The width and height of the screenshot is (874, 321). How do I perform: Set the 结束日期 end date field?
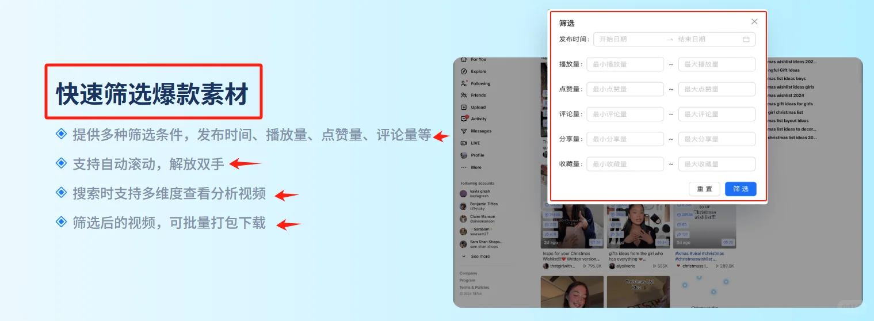pyautogui.click(x=708, y=39)
